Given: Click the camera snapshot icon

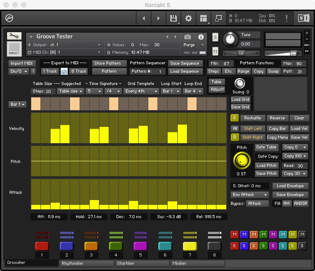Looking at the screenshot, I should pos(188,37).
